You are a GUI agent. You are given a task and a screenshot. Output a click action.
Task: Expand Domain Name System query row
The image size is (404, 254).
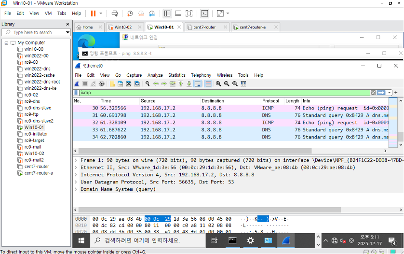[x=76, y=189]
